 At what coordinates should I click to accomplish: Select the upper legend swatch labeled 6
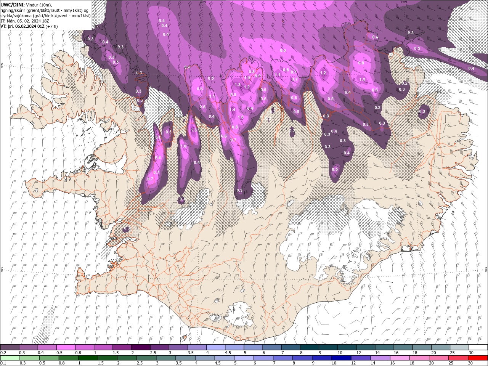click(272, 347)
